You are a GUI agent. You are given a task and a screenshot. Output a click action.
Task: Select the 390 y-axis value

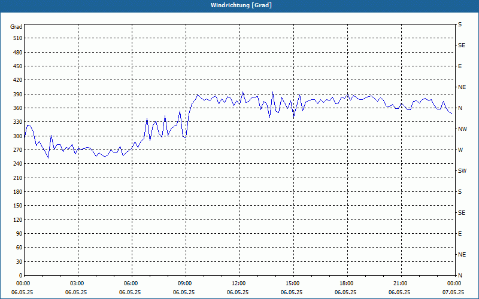tap(18, 94)
